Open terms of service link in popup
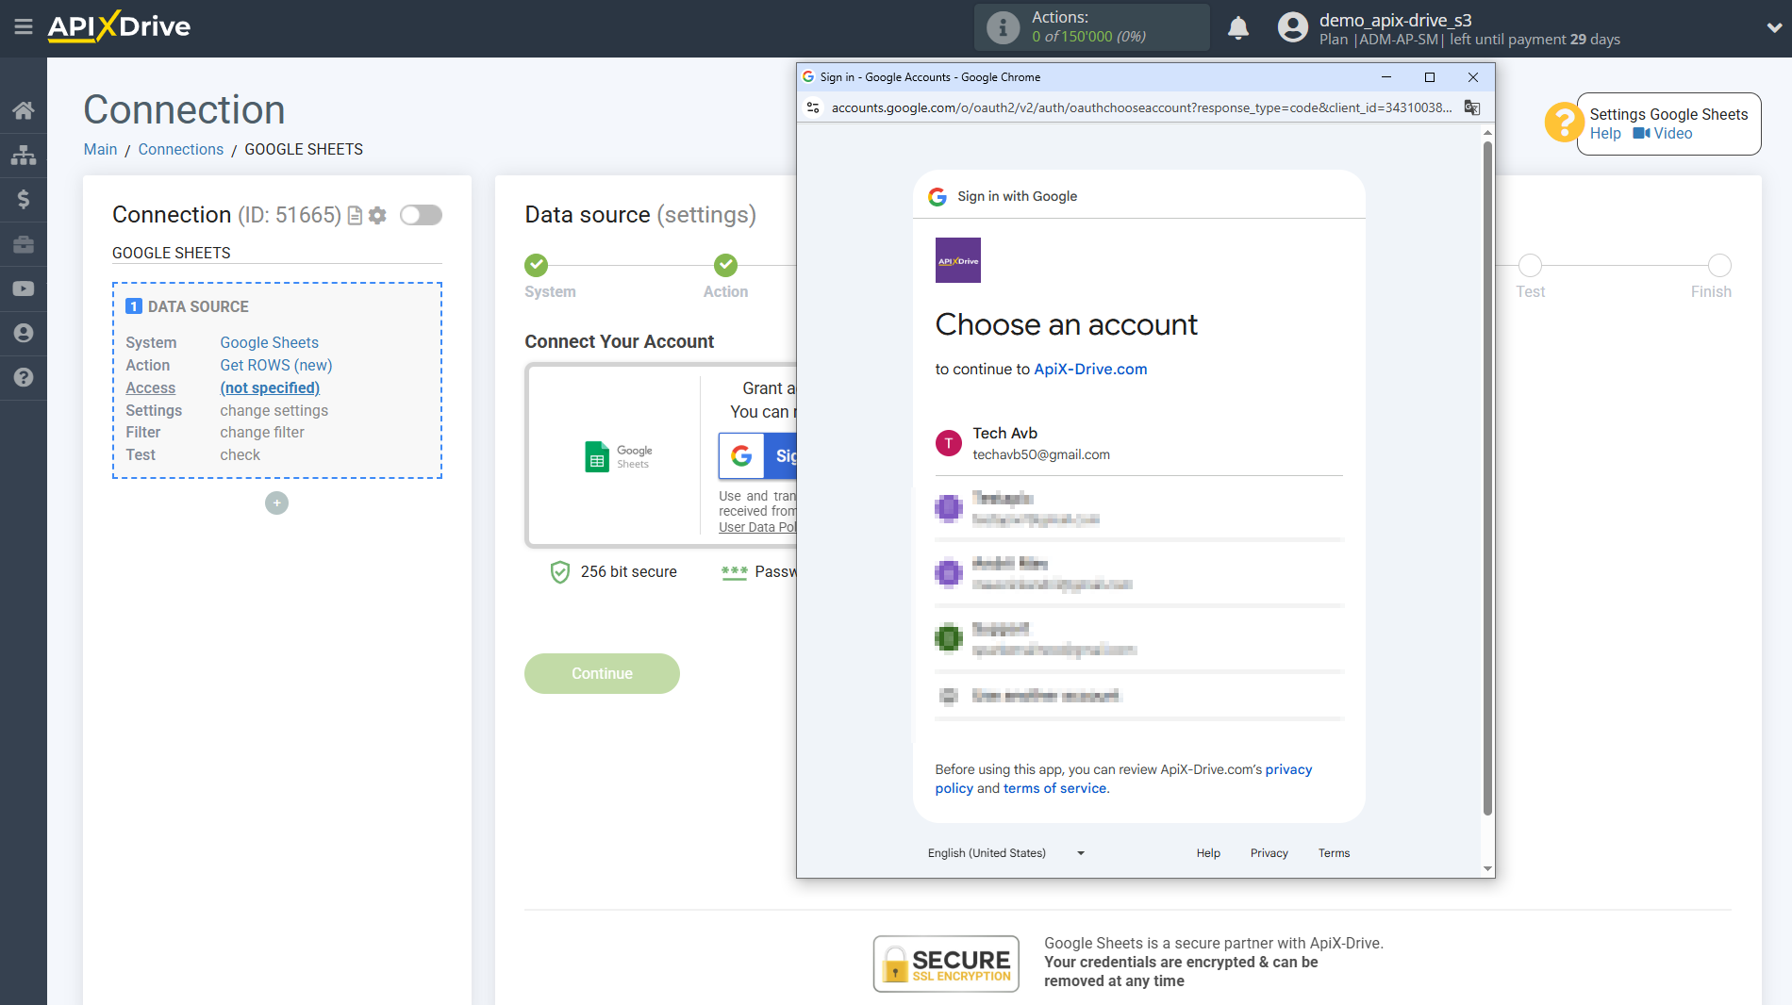This screenshot has height=1005, width=1792. [x=1054, y=788]
